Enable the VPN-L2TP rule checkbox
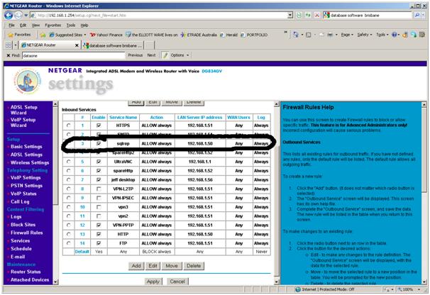The image size is (430, 295). (x=99, y=189)
